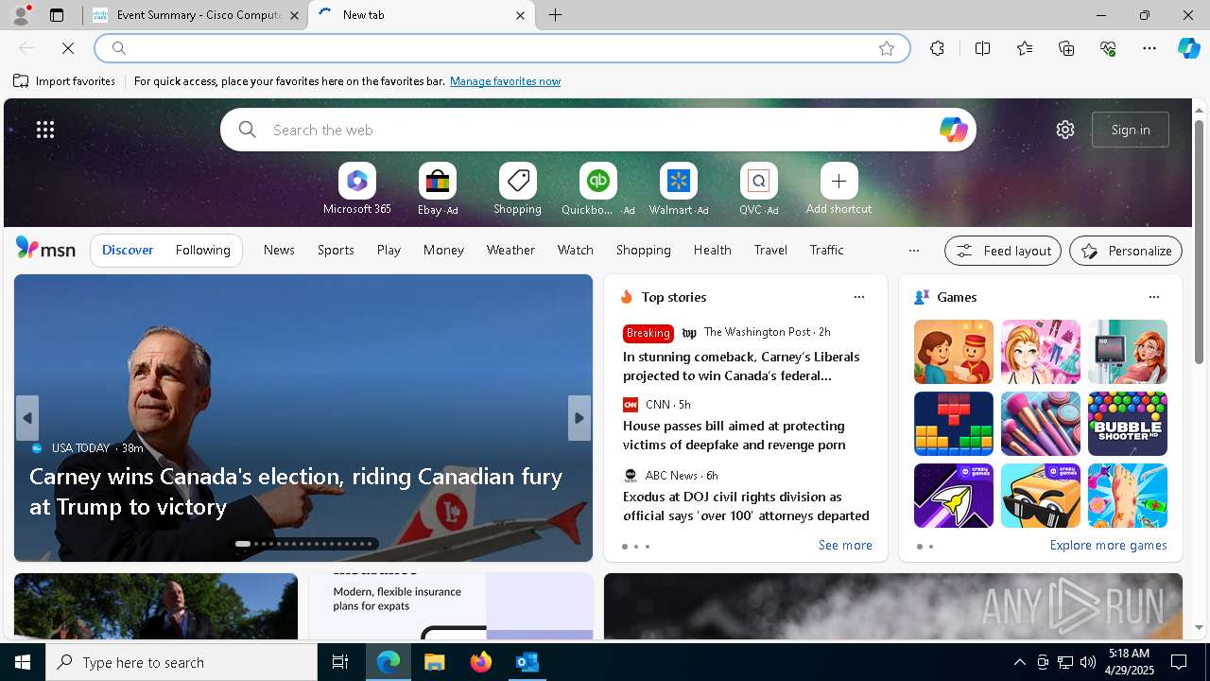Image resolution: width=1210 pixels, height=681 pixels.
Task: Open a new browser tab
Action: (556, 15)
